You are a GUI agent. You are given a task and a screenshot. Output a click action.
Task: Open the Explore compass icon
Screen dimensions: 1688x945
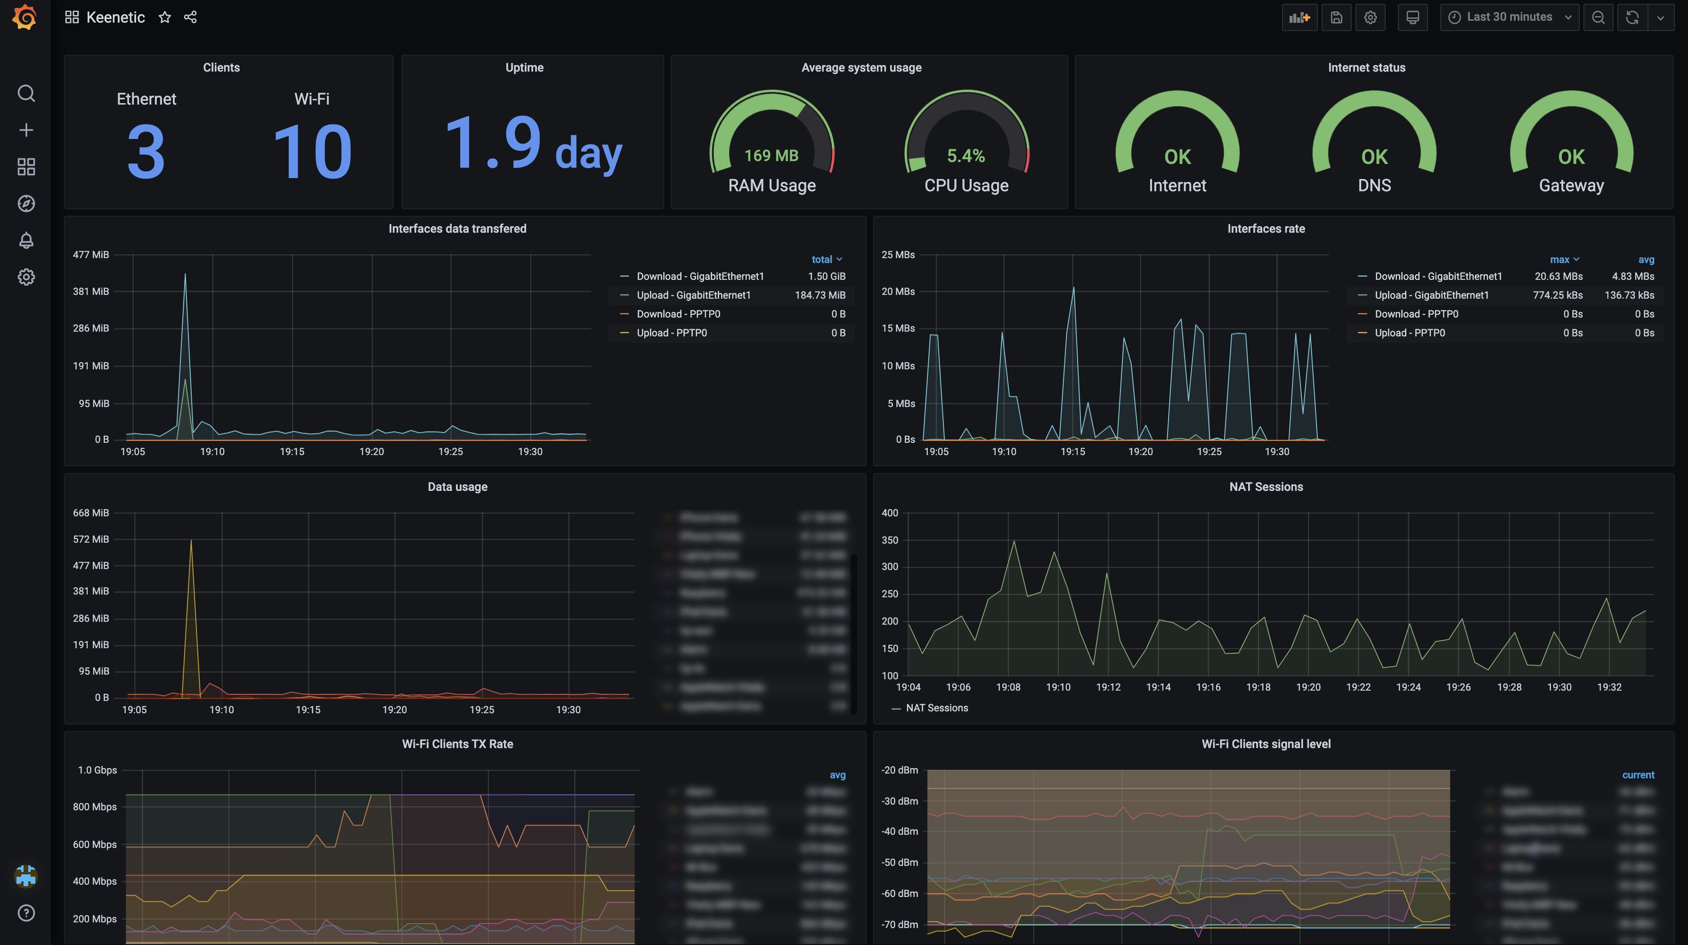click(x=26, y=204)
